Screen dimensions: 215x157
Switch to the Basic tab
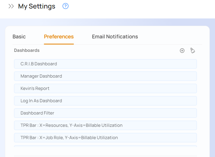click(x=19, y=37)
